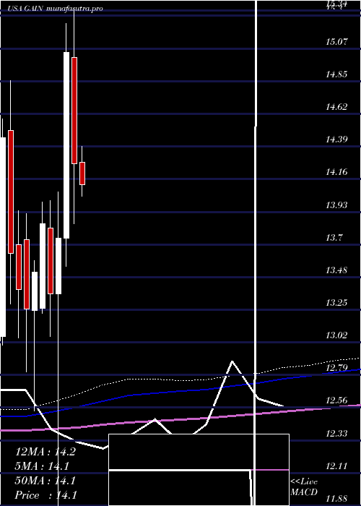This screenshot has height=506, width=361.
Task: Click the 13.02 price axis label
Action: click(x=337, y=335)
